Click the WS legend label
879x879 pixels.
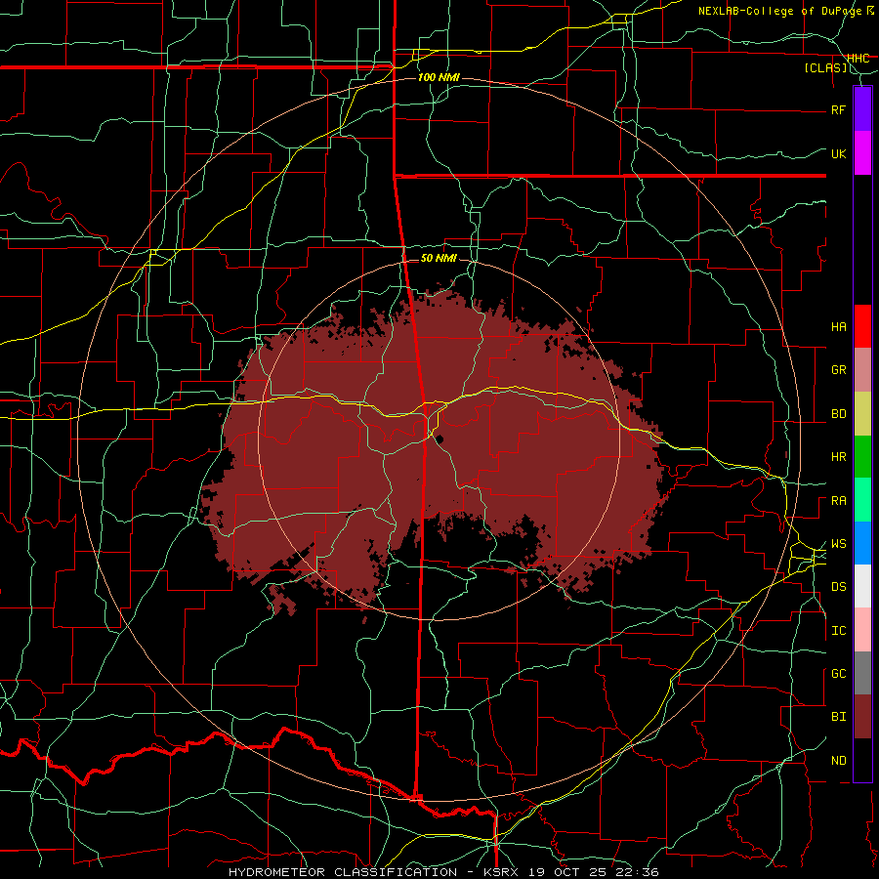[x=838, y=543]
